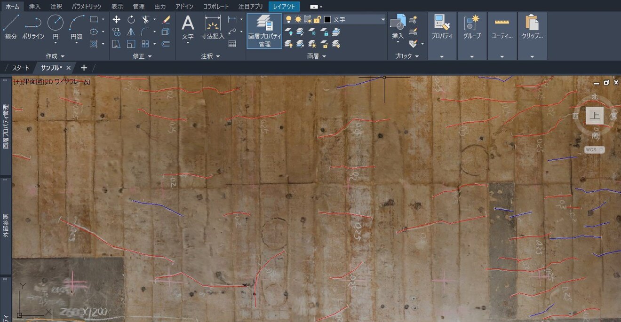Open the 出力 ribbon tab

coord(160,7)
